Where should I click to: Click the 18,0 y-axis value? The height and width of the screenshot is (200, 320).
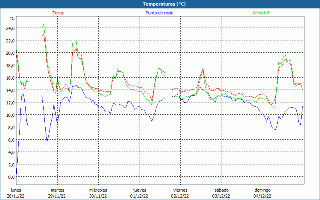tap(10, 66)
